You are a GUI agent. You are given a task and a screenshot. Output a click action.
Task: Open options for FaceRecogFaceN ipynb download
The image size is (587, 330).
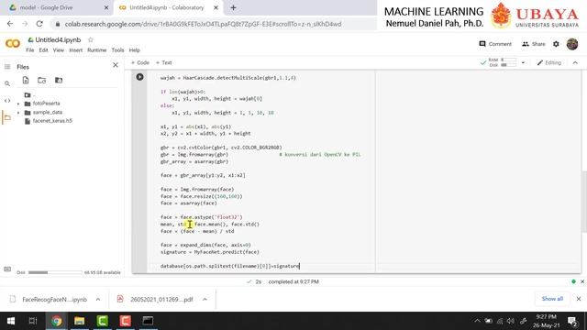coord(98,300)
